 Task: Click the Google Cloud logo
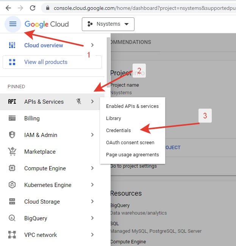[x=47, y=24]
